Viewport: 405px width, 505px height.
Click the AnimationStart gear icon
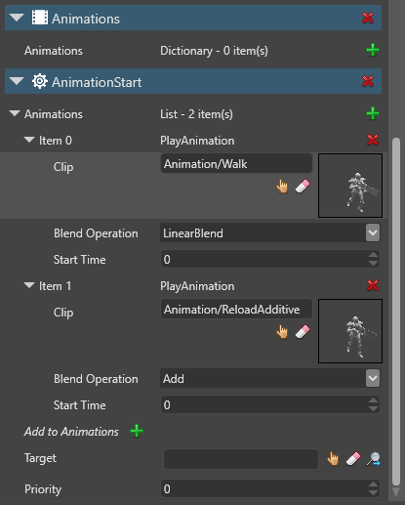click(x=40, y=81)
